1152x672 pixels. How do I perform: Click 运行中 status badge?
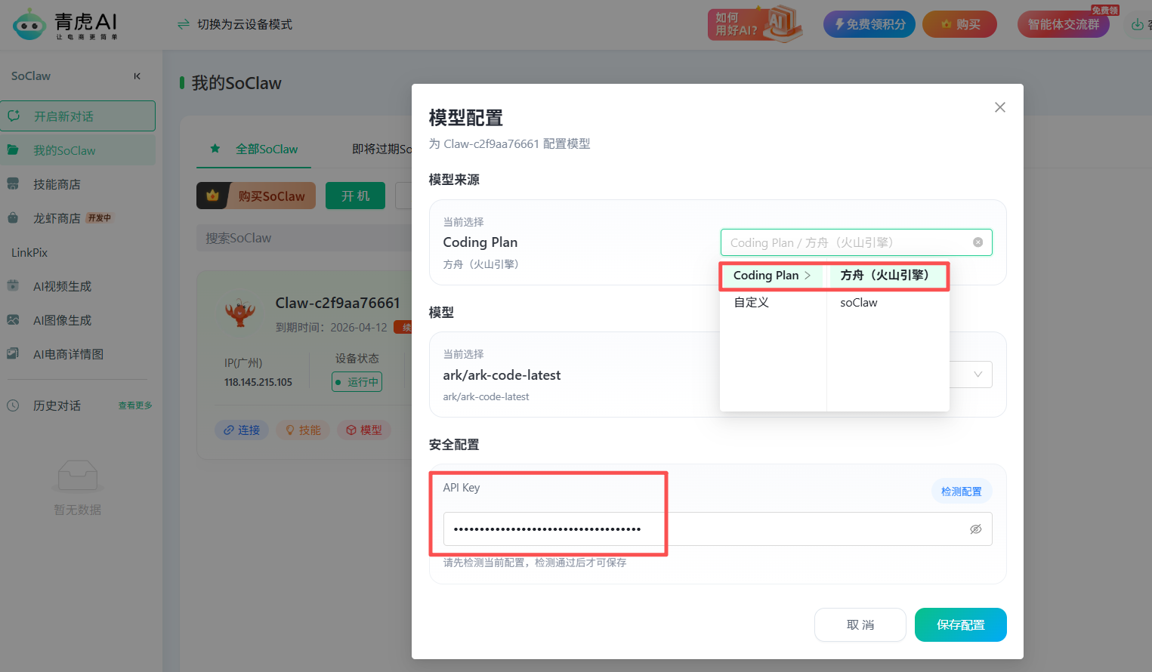357,382
